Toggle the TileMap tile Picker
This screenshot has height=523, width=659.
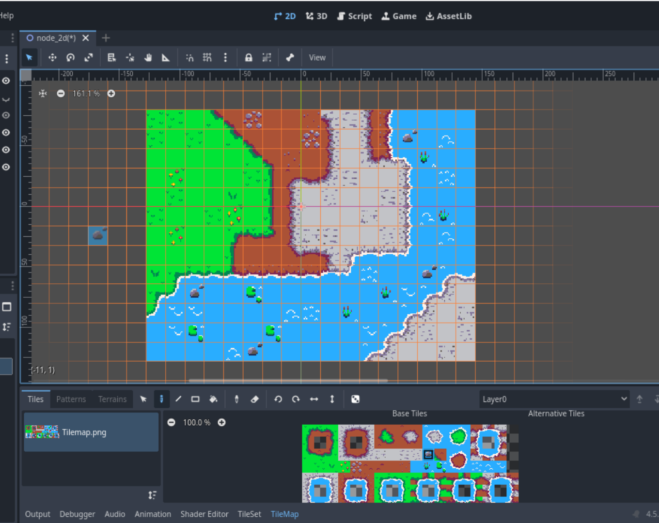[236, 399]
